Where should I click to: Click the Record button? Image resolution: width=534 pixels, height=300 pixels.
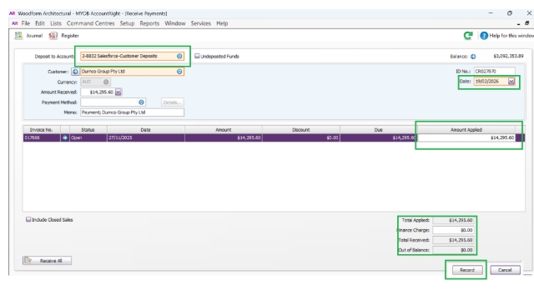click(467, 270)
